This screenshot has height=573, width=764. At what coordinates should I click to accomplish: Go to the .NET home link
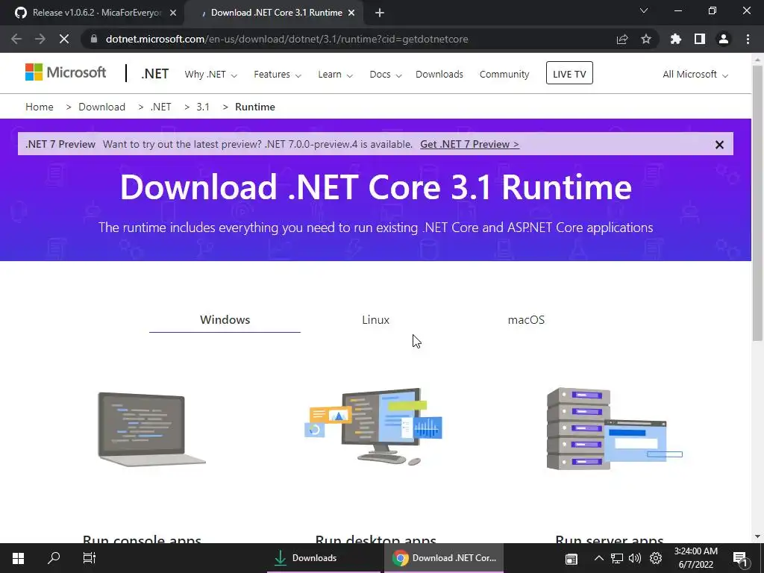(x=155, y=74)
